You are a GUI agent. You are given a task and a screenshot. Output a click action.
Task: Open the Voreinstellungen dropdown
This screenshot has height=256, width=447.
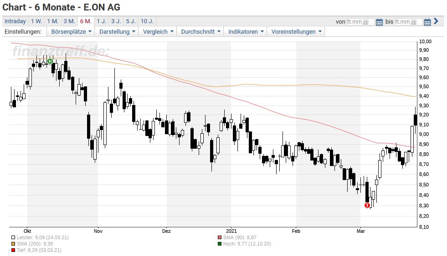point(296,31)
